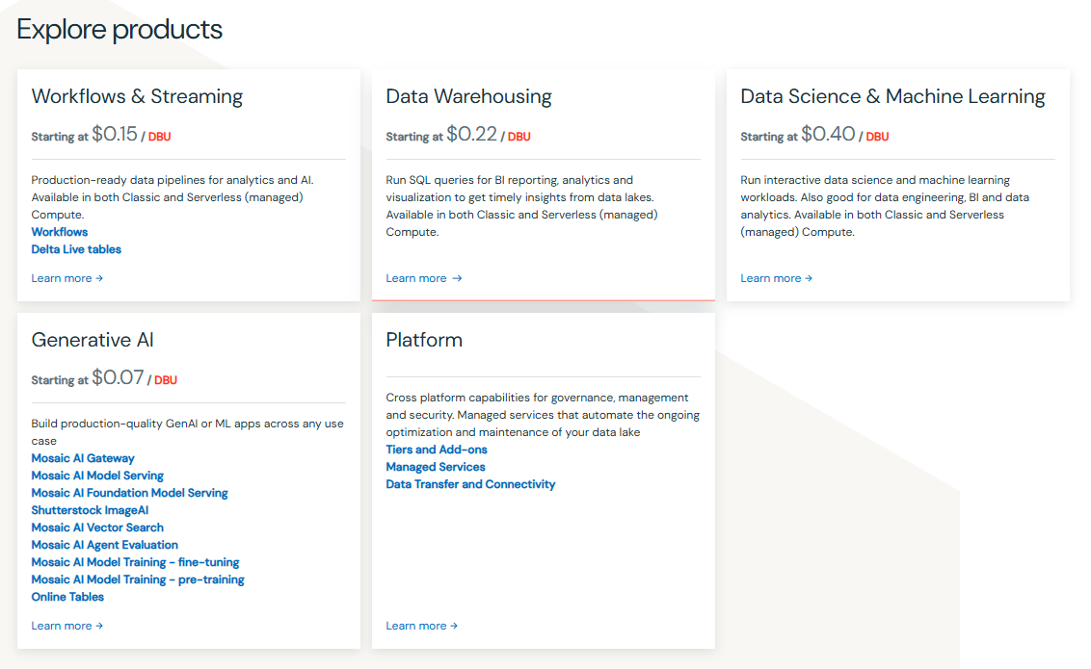
Task: Open the Tiers and Add-ons link
Action: (437, 449)
